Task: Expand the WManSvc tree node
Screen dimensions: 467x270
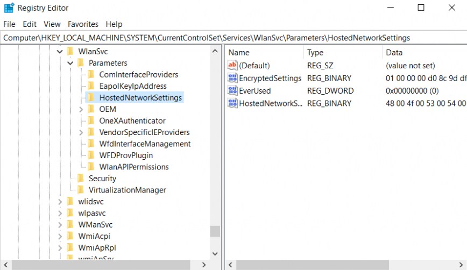Action: pos(60,225)
